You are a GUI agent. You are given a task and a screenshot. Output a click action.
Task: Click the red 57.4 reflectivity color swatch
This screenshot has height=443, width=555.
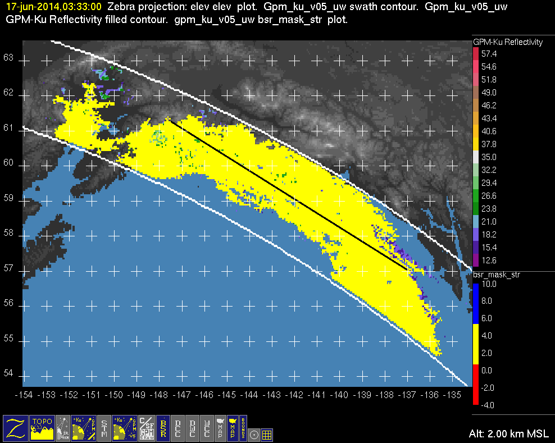[x=476, y=54]
